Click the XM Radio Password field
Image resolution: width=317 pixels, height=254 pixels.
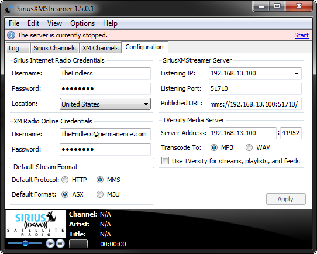105,149
